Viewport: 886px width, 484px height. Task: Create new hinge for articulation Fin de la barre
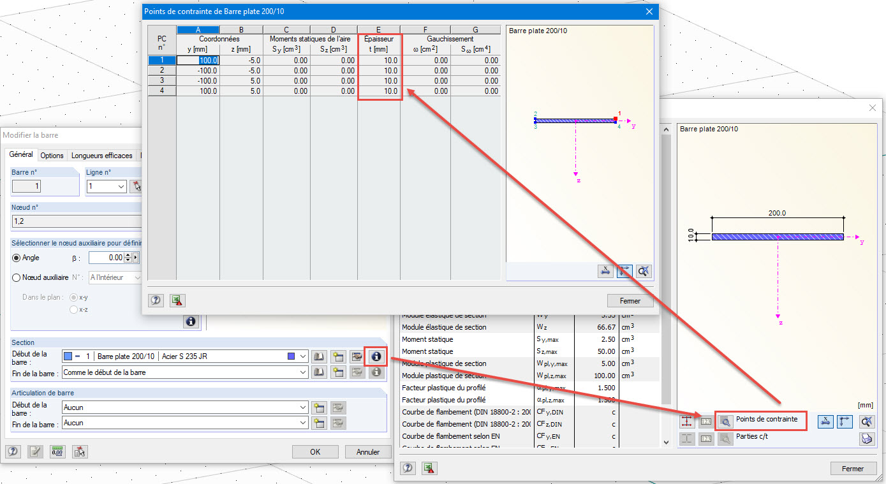click(x=320, y=422)
